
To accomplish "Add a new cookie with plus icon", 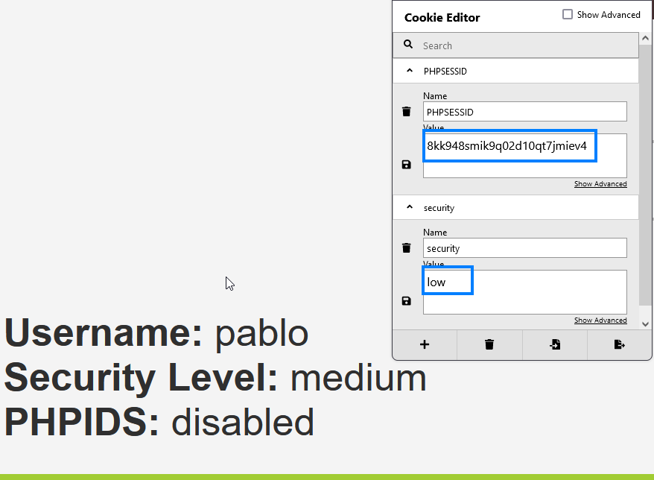I will (x=425, y=344).
